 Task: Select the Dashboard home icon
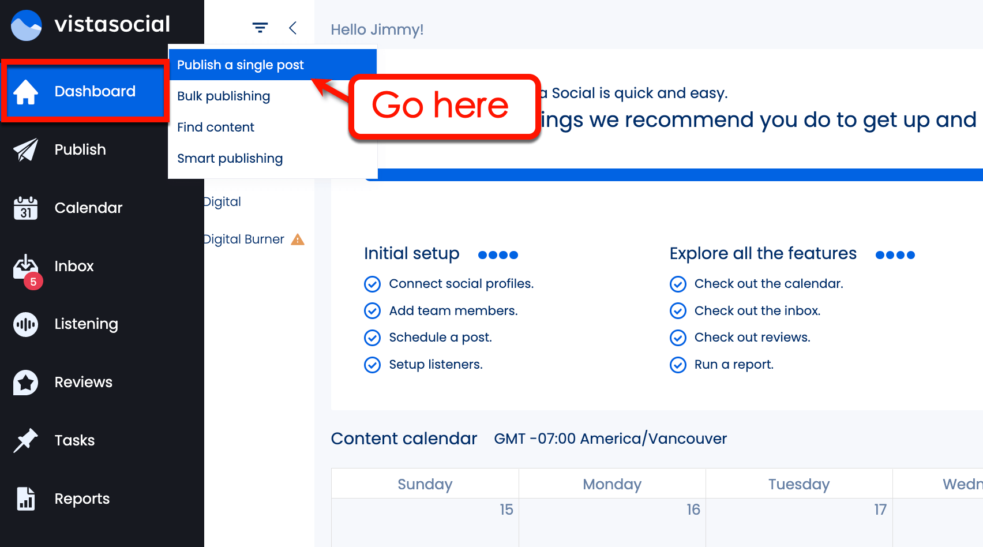tap(26, 91)
